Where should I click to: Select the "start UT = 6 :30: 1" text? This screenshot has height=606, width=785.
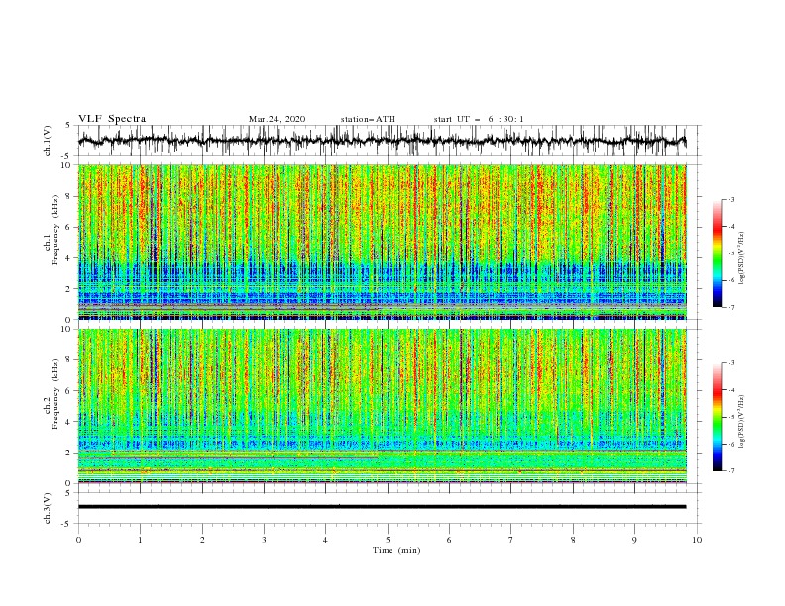(x=479, y=119)
